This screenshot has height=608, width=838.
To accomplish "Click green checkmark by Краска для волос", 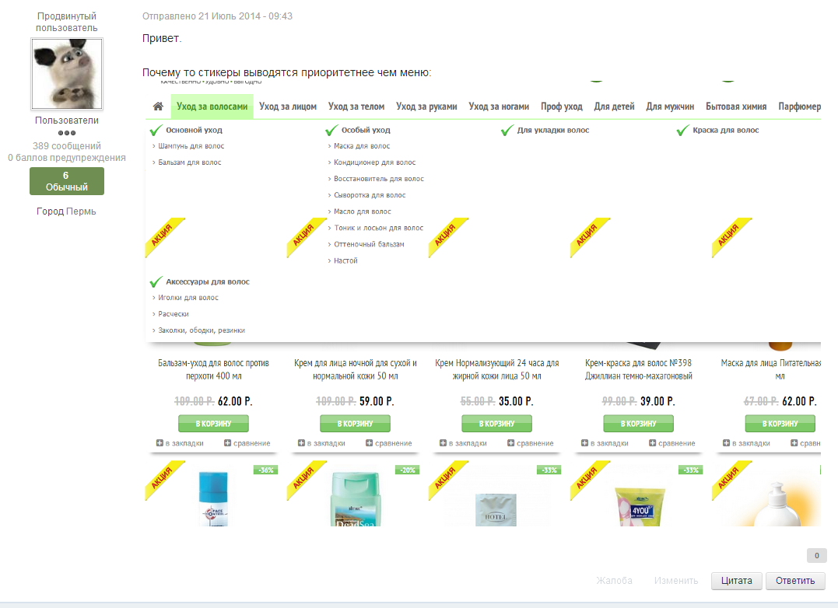I will (682, 131).
